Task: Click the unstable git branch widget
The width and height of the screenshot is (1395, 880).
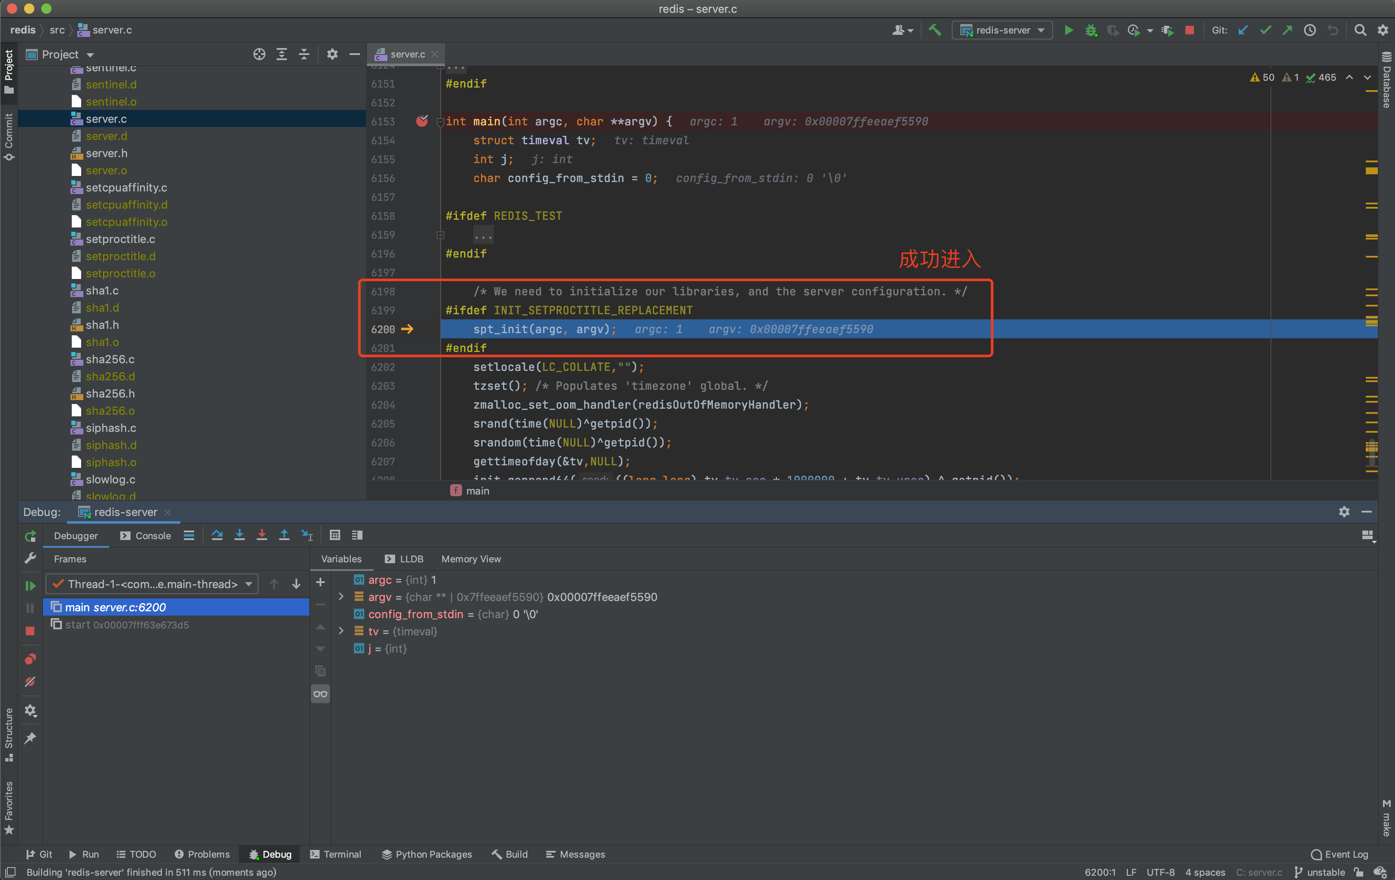Action: [1320, 872]
